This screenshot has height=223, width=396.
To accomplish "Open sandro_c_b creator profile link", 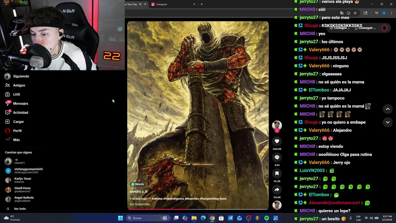I will pyautogui.click(x=139, y=191).
